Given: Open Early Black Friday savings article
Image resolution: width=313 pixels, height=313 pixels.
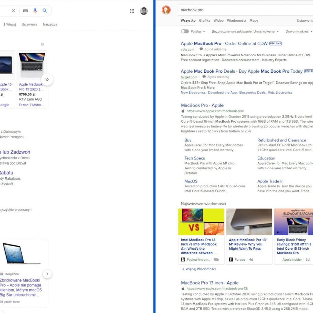Looking at the screenshot, I should [294, 246].
